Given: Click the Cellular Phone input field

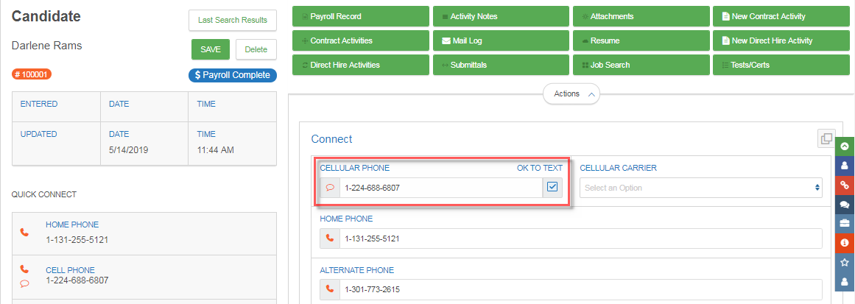Looking at the screenshot, I should [440, 188].
